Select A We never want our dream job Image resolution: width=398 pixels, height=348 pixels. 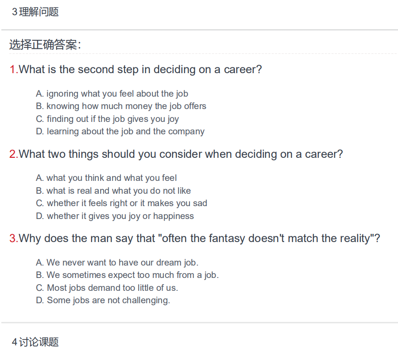click(117, 262)
